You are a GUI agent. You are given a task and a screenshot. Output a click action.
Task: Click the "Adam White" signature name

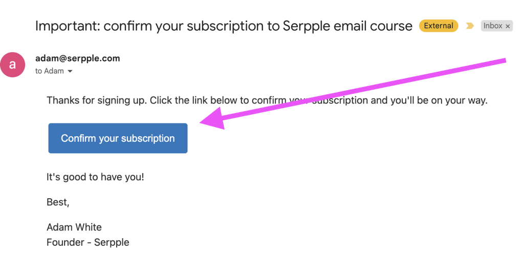click(74, 227)
